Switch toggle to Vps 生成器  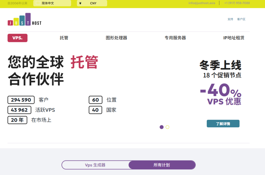click(x=95, y=165)
